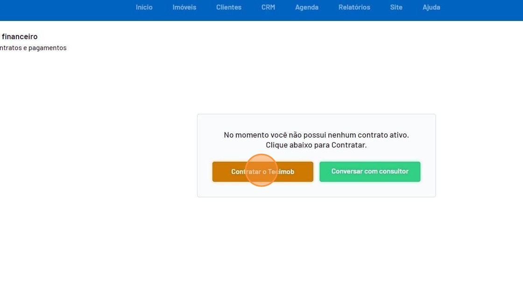Go to the Imóveis section
Viewport: 523px width, 292px height.
184,7
